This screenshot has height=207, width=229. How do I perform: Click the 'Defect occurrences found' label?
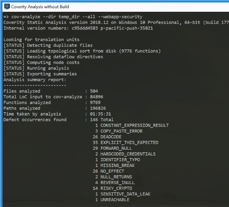pos(35,120)
